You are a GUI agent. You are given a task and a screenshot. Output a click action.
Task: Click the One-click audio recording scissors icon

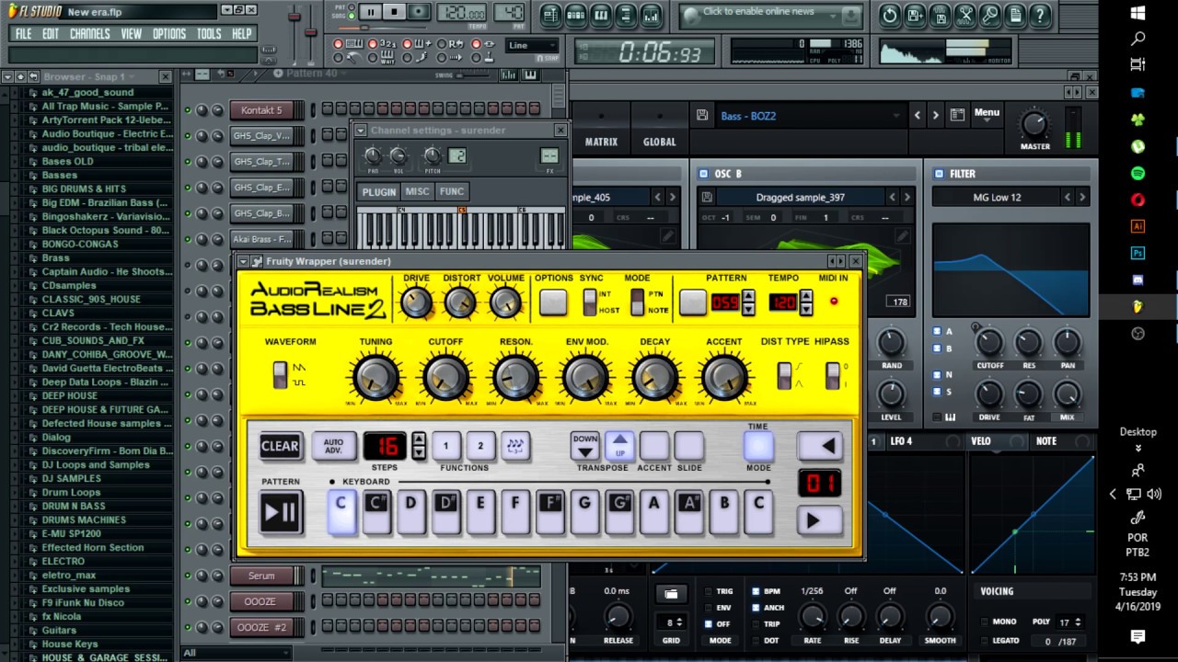964,15
